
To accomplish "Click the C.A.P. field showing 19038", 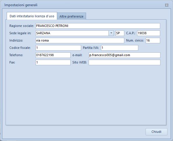I will pyautogui.click(x=148, y=33).
